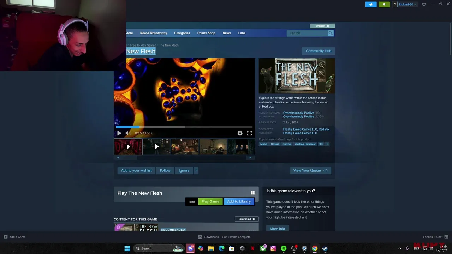Open the Wishlist (1) button
Image resolution: width=452 pixels, height=254 pixels.
tap(322, 26)
